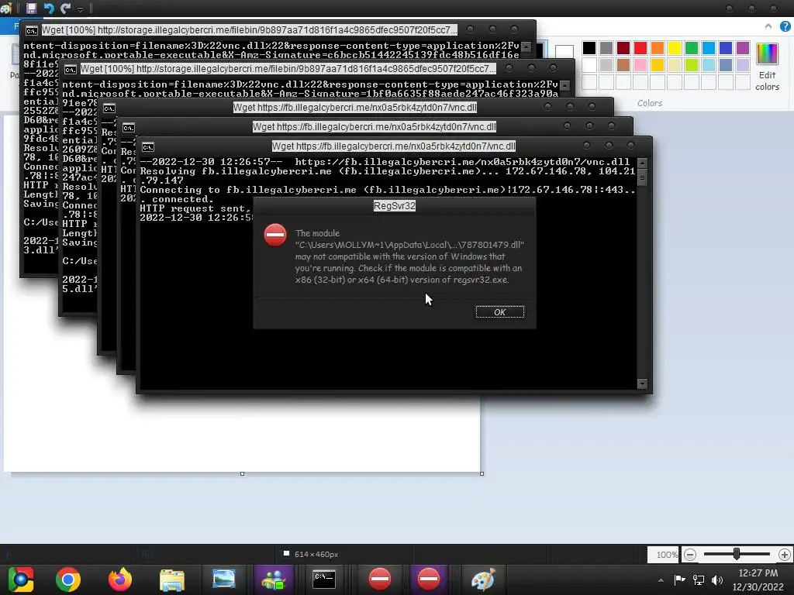Click cmd icon of third Wget console window
This screenshot has width=794, height=595.
[109, 108]
